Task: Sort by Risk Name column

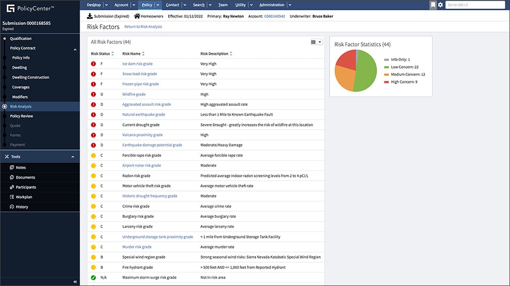Action: 143,54
